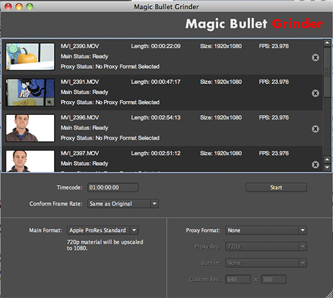333x298 pixels.
Task: Open the Conform Frame Rate dropdown
Action: pyautogui.click(x=123, y=204)
